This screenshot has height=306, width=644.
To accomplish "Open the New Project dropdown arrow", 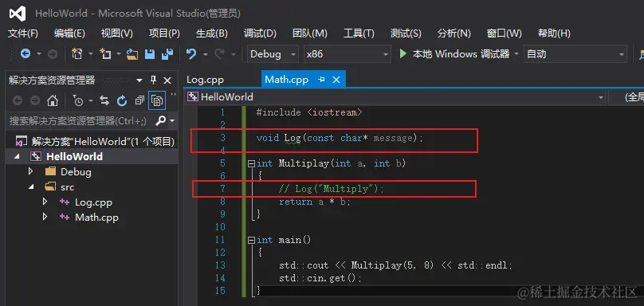I will [x=90, y=54].
